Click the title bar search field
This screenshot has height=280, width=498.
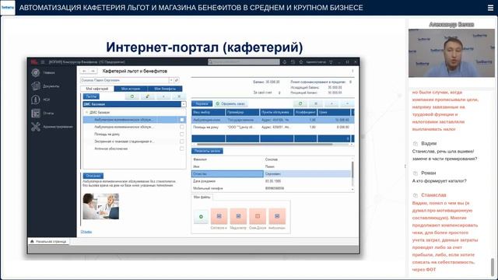click(x=244, y=62)
